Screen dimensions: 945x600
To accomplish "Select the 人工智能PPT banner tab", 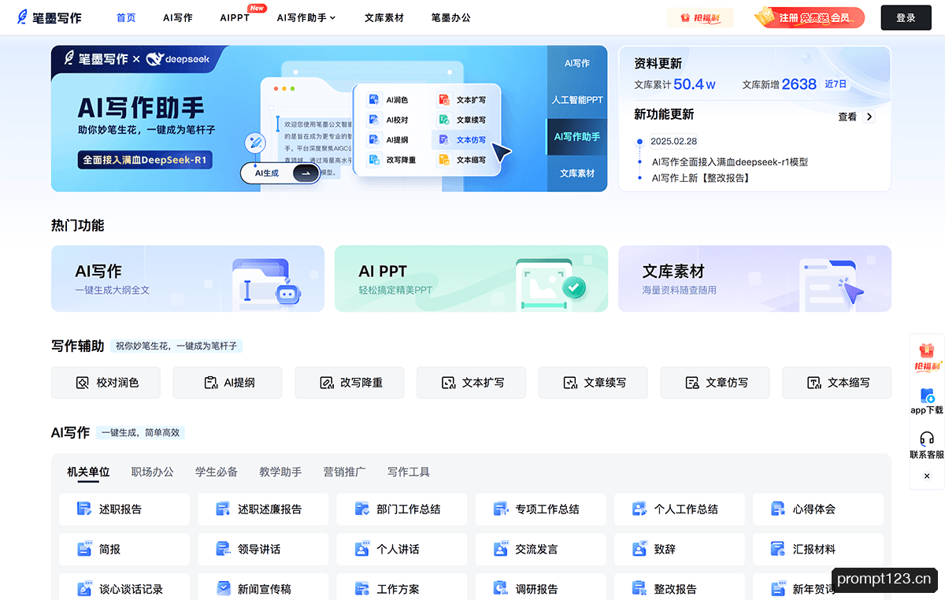I will [577, 100].
